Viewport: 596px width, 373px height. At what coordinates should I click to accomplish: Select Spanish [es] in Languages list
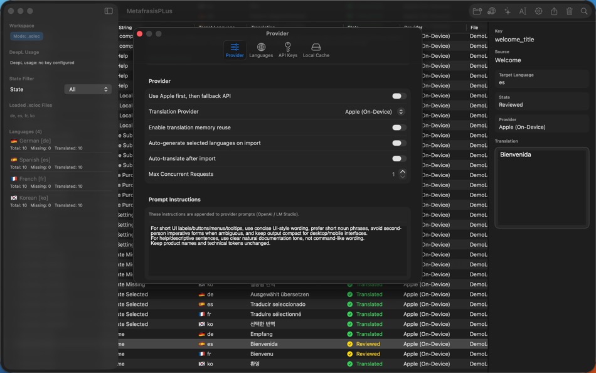[60, 163]
